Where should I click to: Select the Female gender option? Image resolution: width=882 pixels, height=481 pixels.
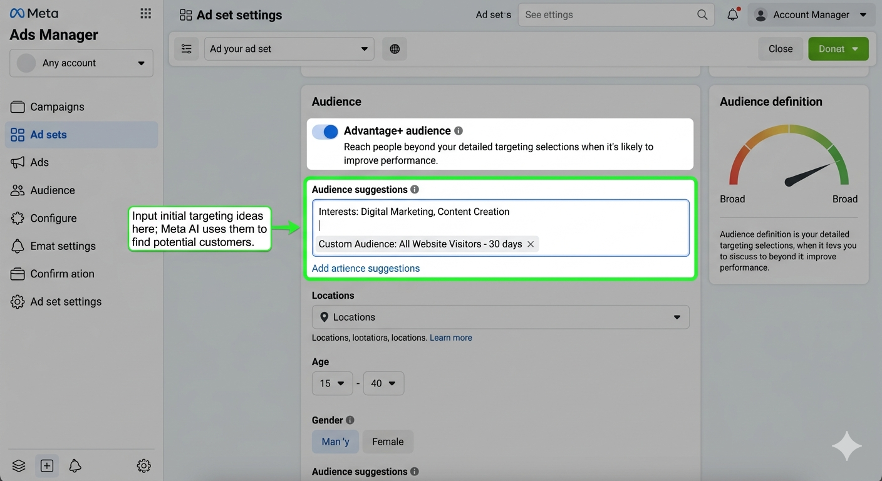[x=388, y=442]
